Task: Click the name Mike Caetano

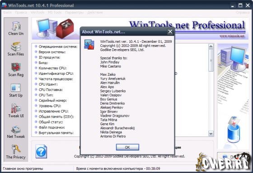Action: click(111, 66)
